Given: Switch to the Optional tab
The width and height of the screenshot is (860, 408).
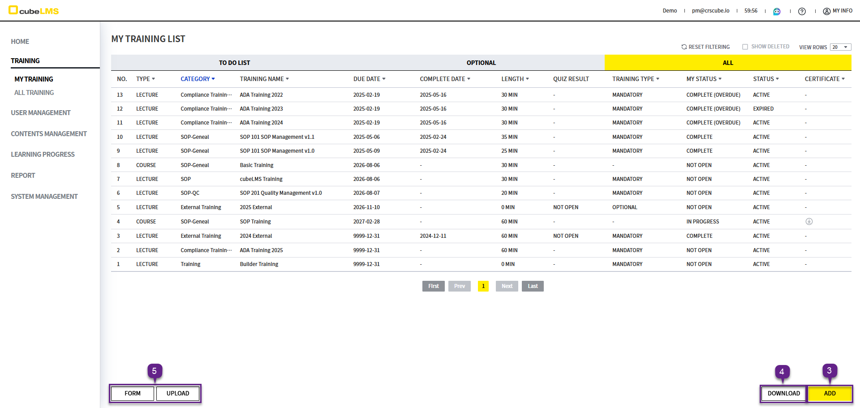Looking at the screenshot, I should coord(481,63).
